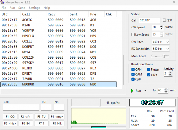
Task: Increase Activity level with the up arrow
Action: [170, 72]
